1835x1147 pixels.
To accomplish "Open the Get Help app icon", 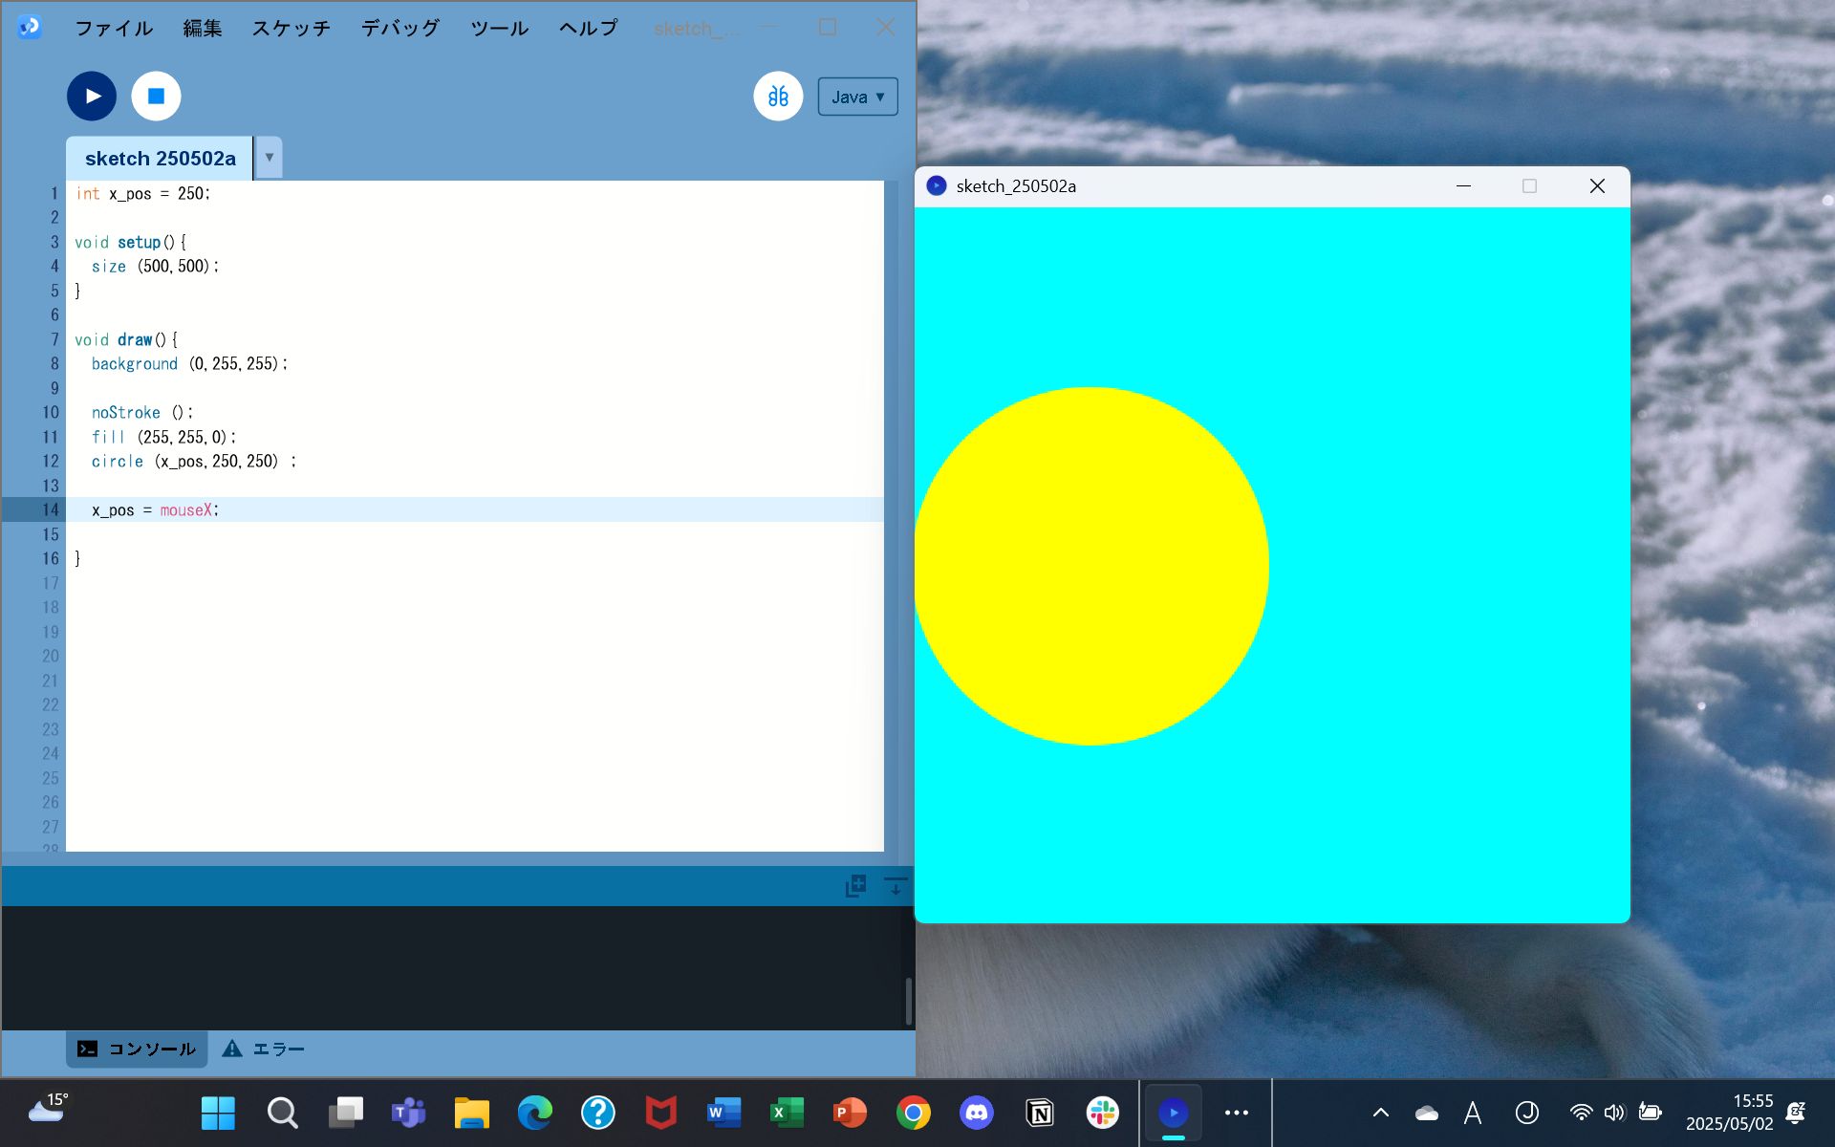I will [x=598, y=1113].
